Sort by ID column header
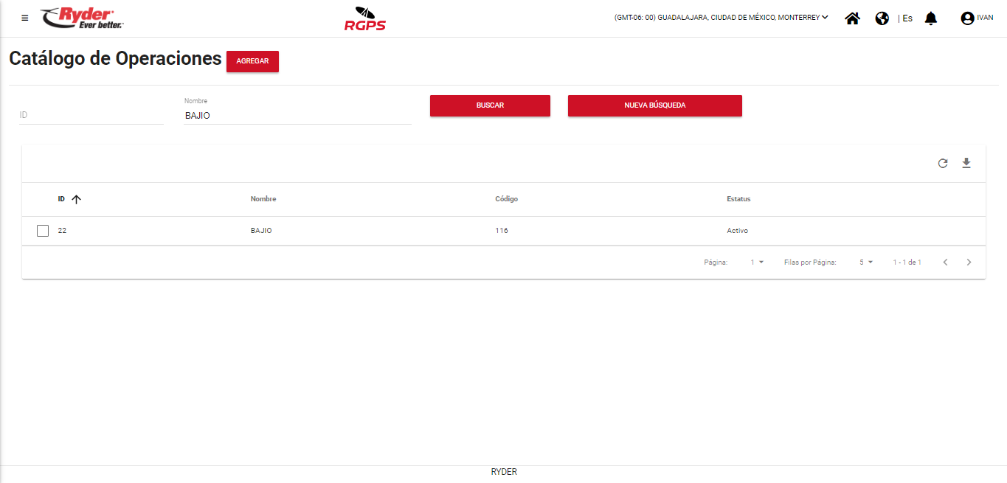Screen dimensions: 1007x483 (62, 199)
